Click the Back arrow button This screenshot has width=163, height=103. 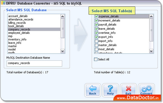[x=93, y=90]
